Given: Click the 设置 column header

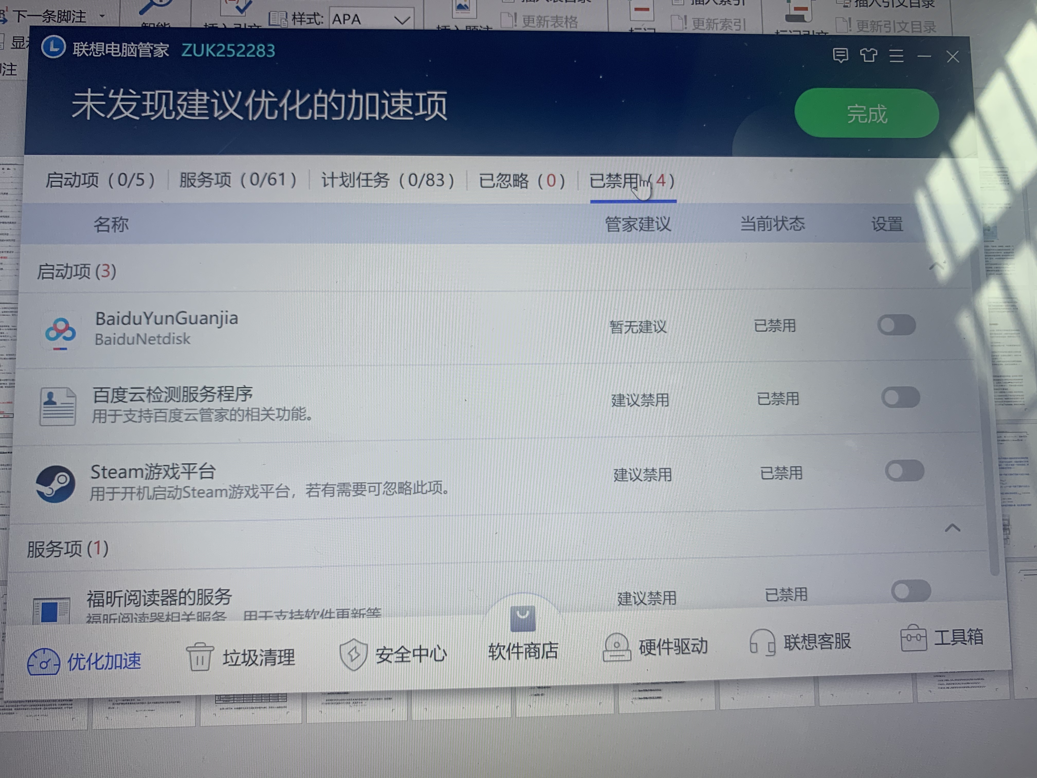Looking at the screenshot, I should click(887, 224).
